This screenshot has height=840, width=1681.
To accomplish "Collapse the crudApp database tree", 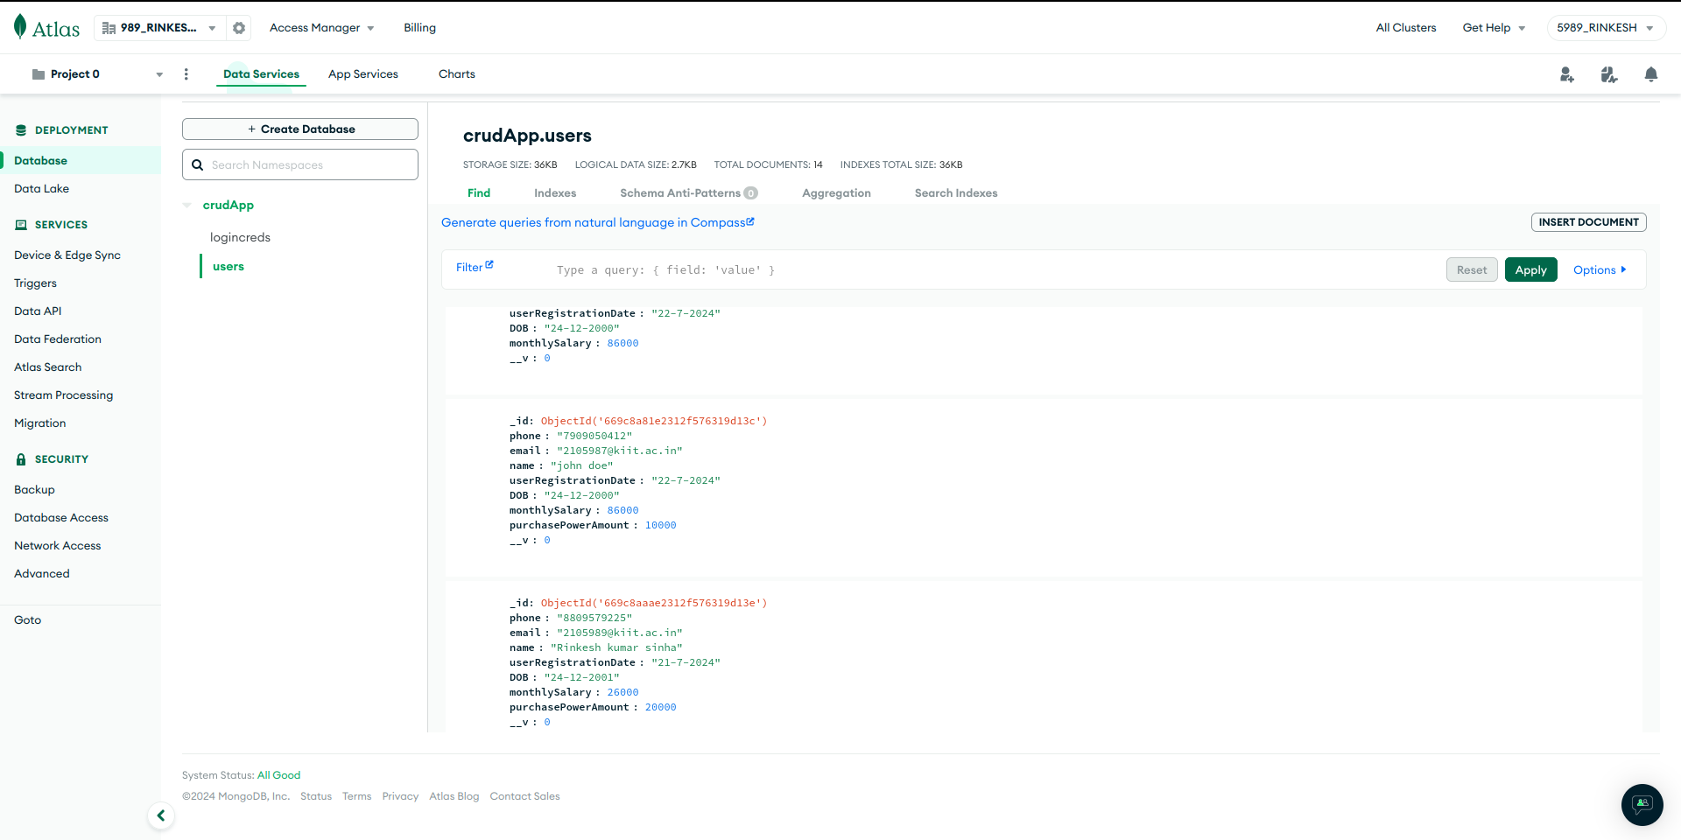I will click(186, 206).
